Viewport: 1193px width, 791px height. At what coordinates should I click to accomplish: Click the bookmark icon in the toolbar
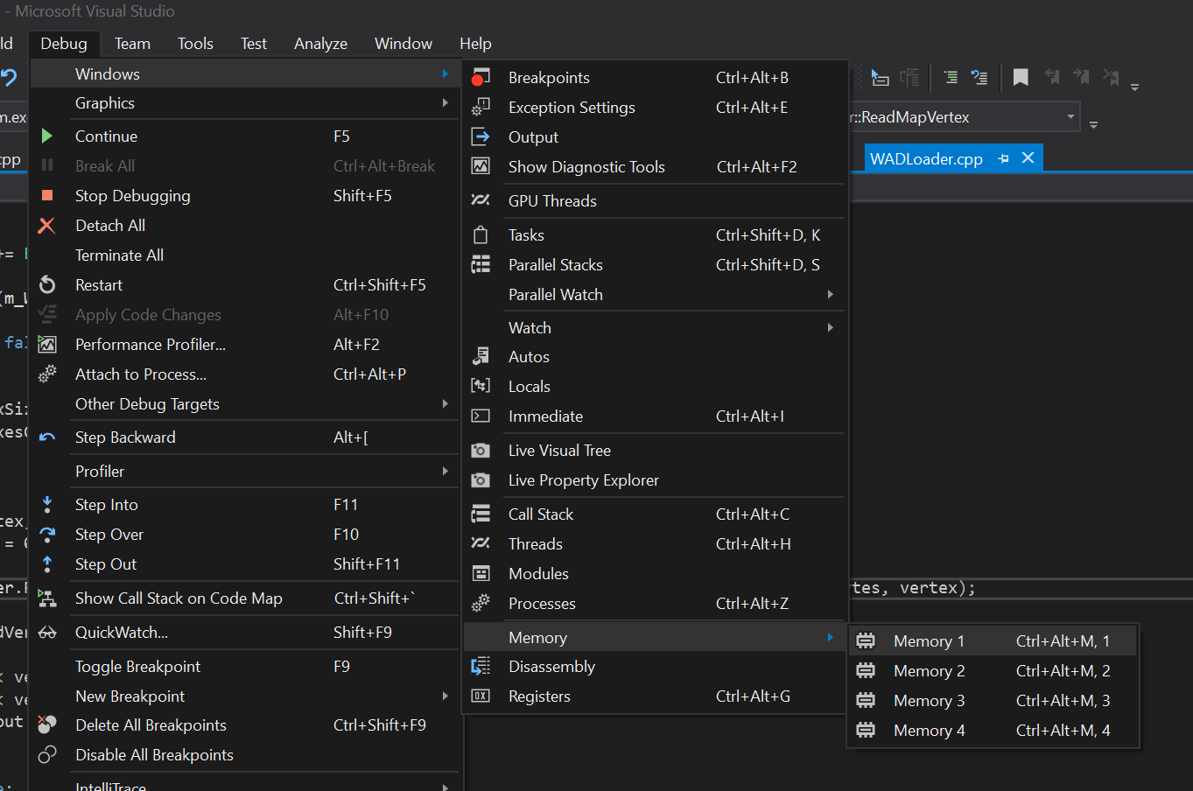click(1021, 78)
